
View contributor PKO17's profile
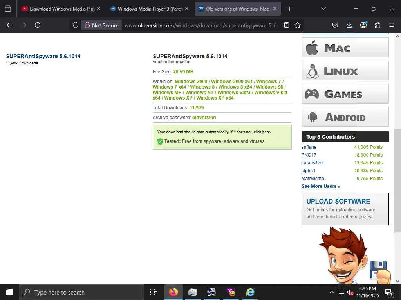309,155
